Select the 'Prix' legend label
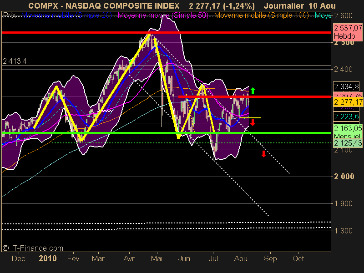The height and width of the screenshot is (273, 364). 9,15
